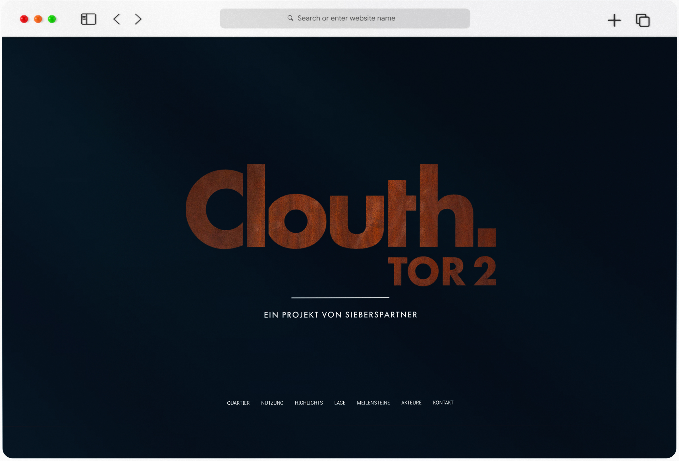The width and height of the screenshot is (679, 461).
Task: Click the EIN PROJEKT VON SIEBERSPARTNER text
Action: coord(340,315)
